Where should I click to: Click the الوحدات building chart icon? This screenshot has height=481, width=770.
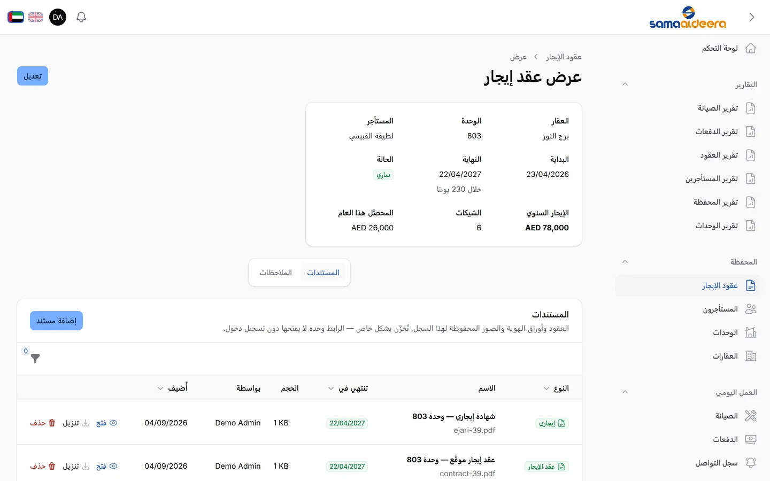(751, 332)
